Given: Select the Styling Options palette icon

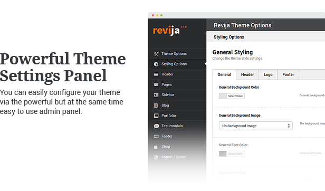Looking at the screenshot, I should (x=156, y=64).
